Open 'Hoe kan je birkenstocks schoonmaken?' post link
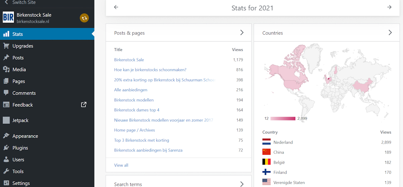Viewport: 403px width, 187px height. (x=150, y=70)
